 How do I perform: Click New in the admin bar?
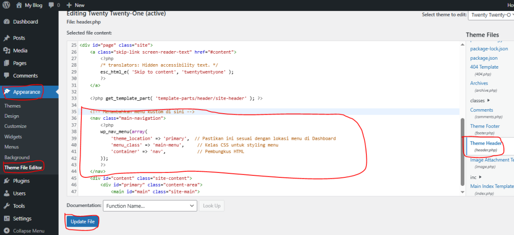79,5
